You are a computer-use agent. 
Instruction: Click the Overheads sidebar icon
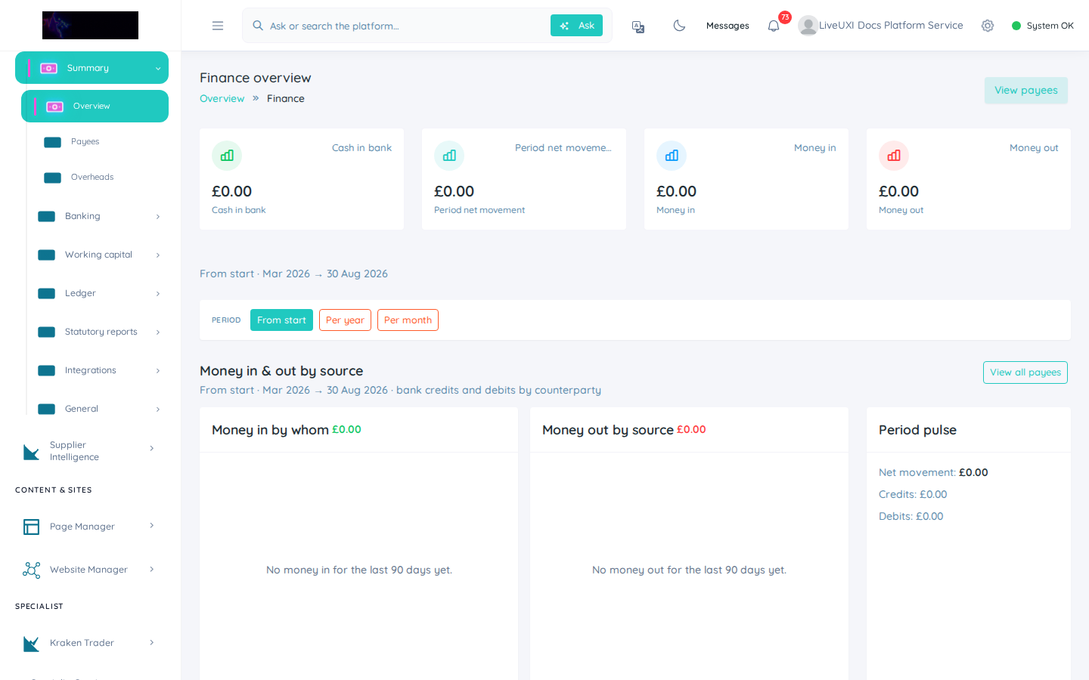click(x=53, y=178)
